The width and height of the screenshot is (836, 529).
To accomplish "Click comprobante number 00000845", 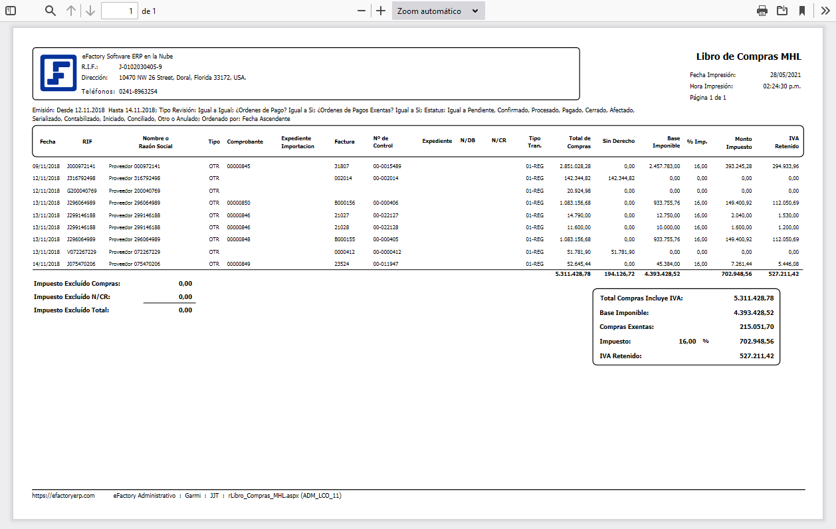I will click(x=239, y=166).
